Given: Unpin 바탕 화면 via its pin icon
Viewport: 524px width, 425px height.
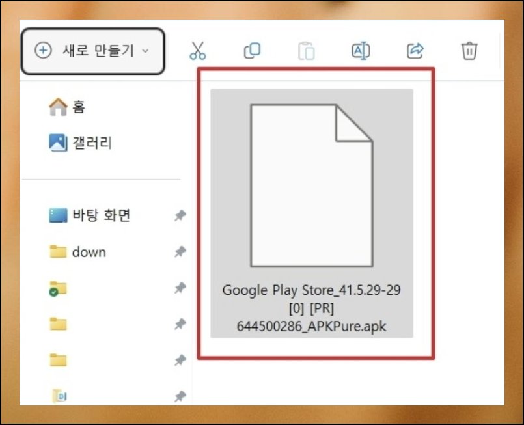Looking at the screenshot, I should pyautogui.click(x=180, y=215).
